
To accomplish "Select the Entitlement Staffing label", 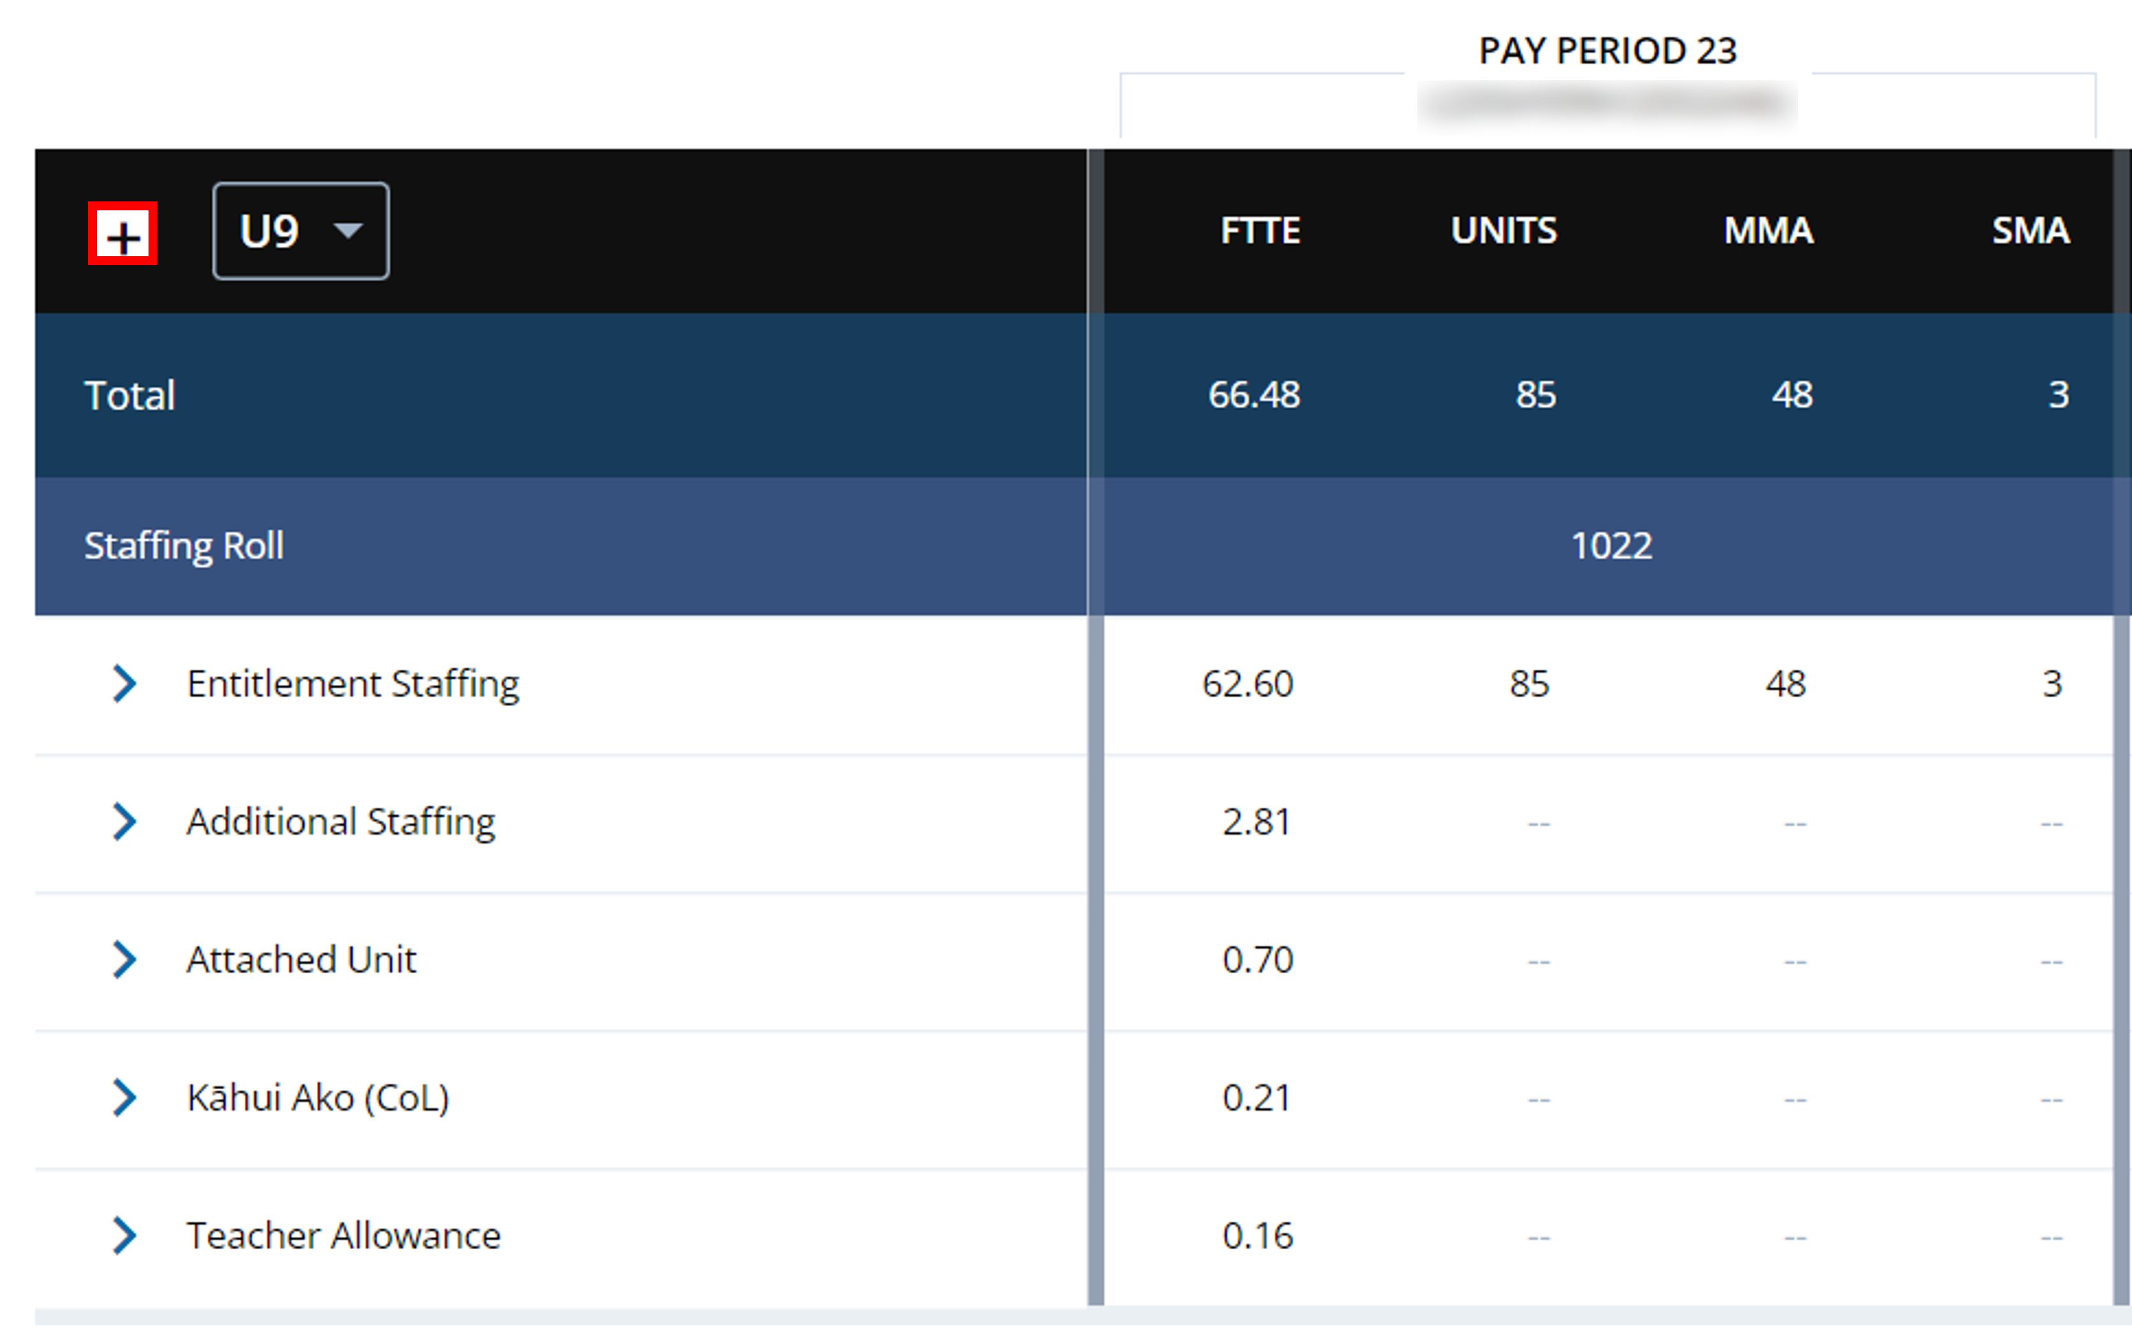I will coord(353,685).
